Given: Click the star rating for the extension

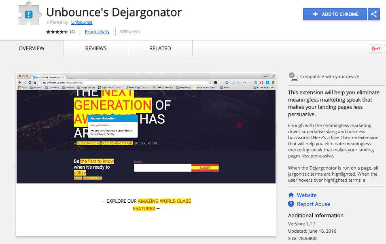Looking at the screenshot, I should 57,32.
